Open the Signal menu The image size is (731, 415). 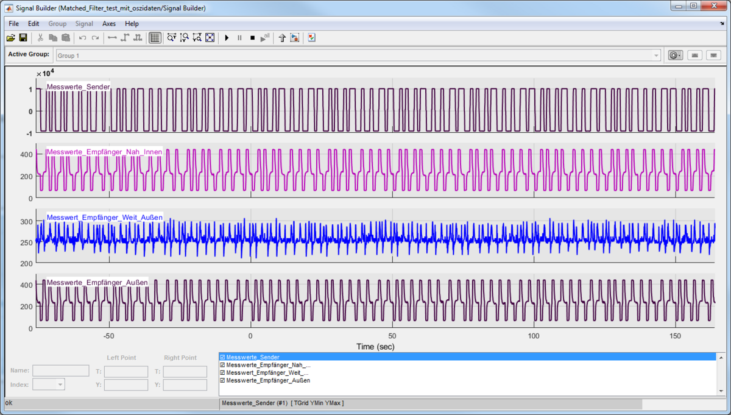(84, 24)
